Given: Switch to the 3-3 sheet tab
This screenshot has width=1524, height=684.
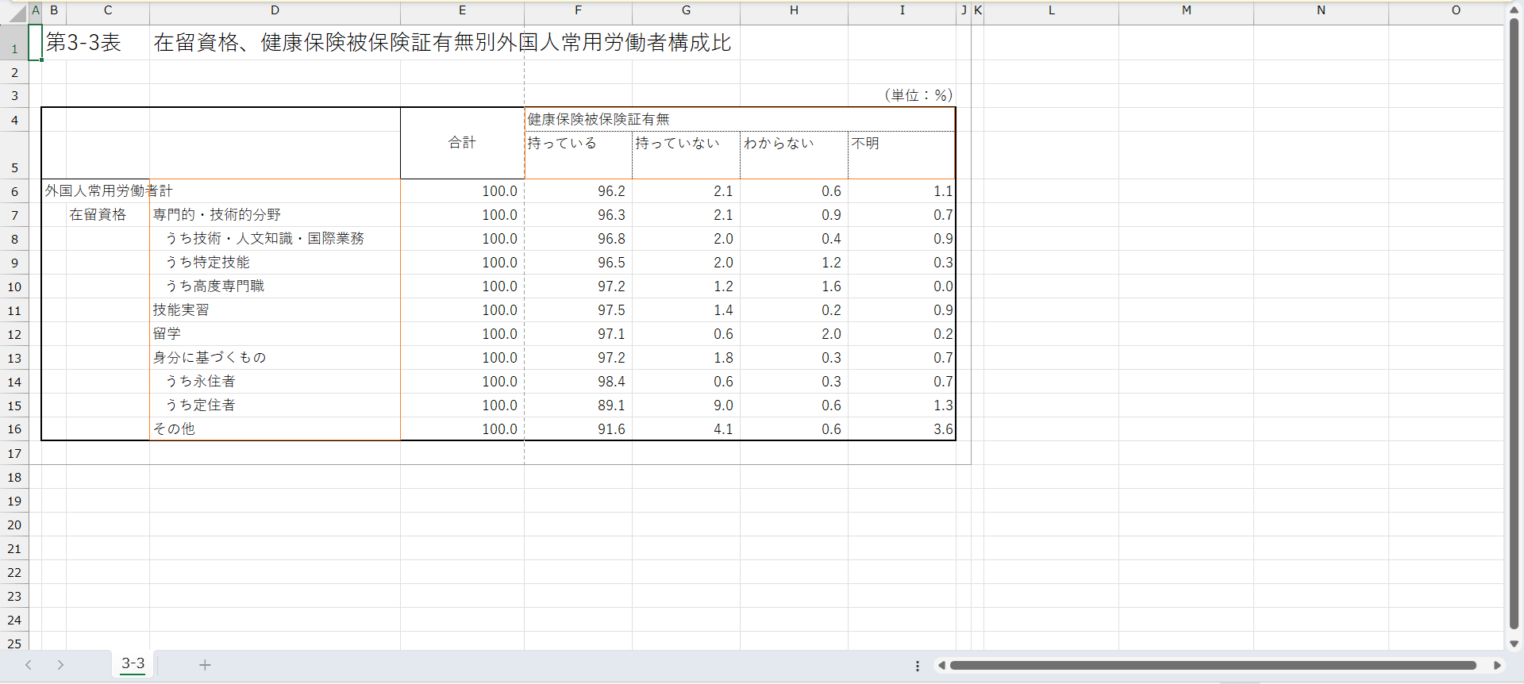Looking at the screenshot, I should tap(133, 664).
